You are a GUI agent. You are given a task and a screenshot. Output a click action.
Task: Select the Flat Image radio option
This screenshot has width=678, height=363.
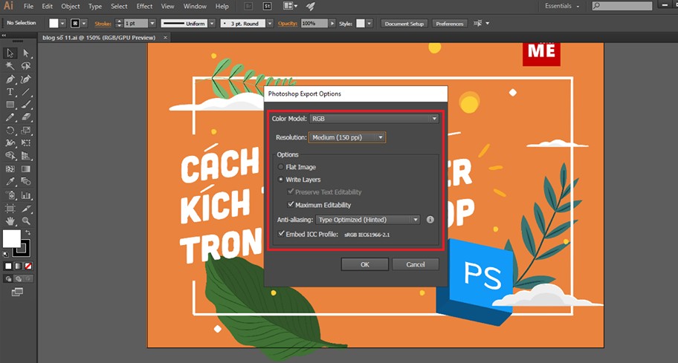tap(281, 167)
